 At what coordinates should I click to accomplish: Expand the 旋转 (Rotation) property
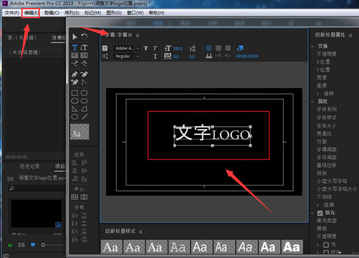(x=317, y=94)
